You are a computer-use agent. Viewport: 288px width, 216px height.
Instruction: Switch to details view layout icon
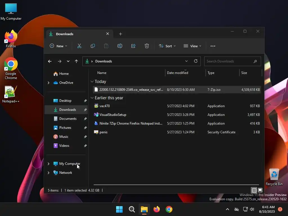pos(254,190)
